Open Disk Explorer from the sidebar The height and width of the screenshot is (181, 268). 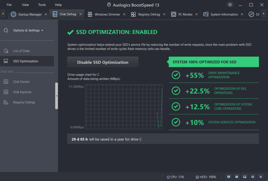click(22, 92)
